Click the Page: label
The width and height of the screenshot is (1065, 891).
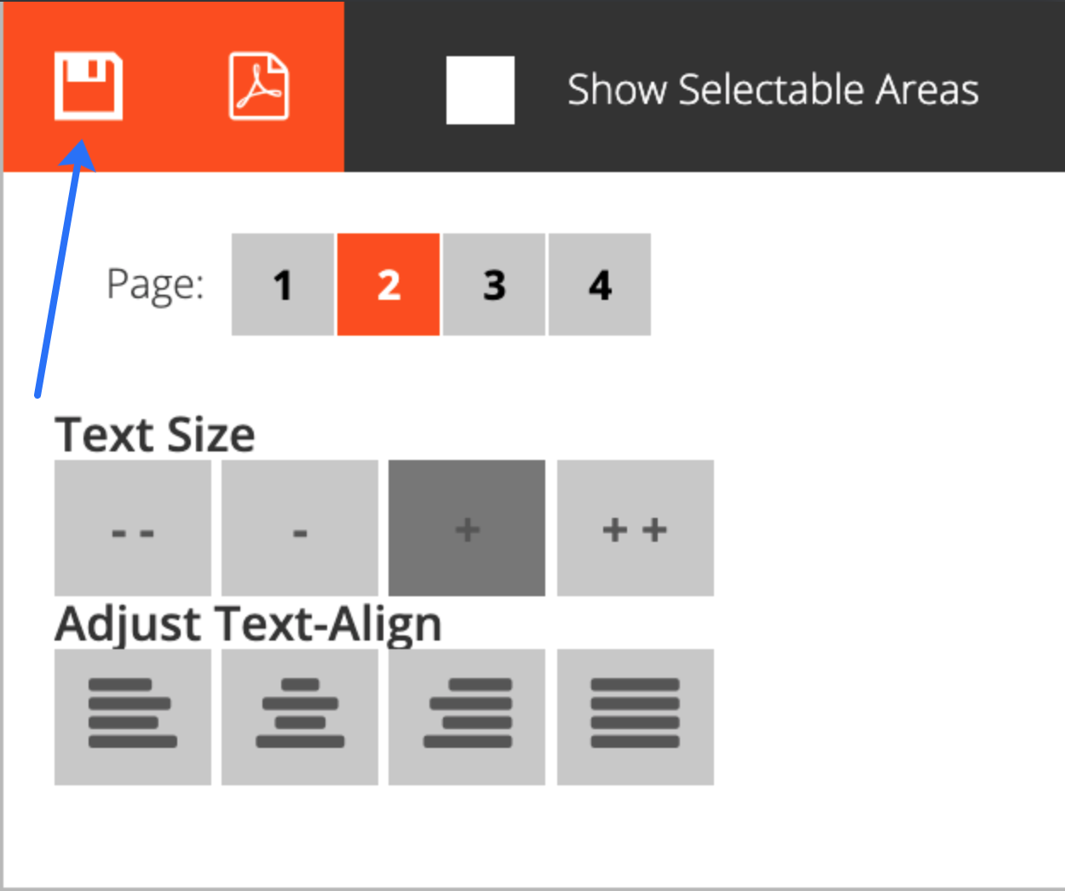[x=155, y=285]
